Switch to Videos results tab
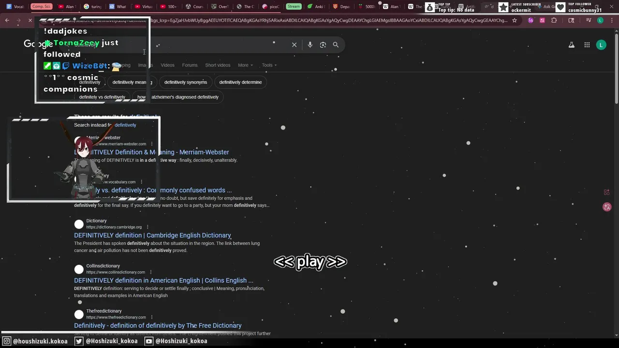This screenshot has width=619, height=348. pyautogui.click(x=167, y=65)
